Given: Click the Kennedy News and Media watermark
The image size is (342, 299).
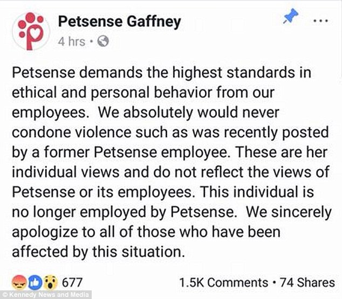Looking at the screenshot, I should tap(41, 295).
